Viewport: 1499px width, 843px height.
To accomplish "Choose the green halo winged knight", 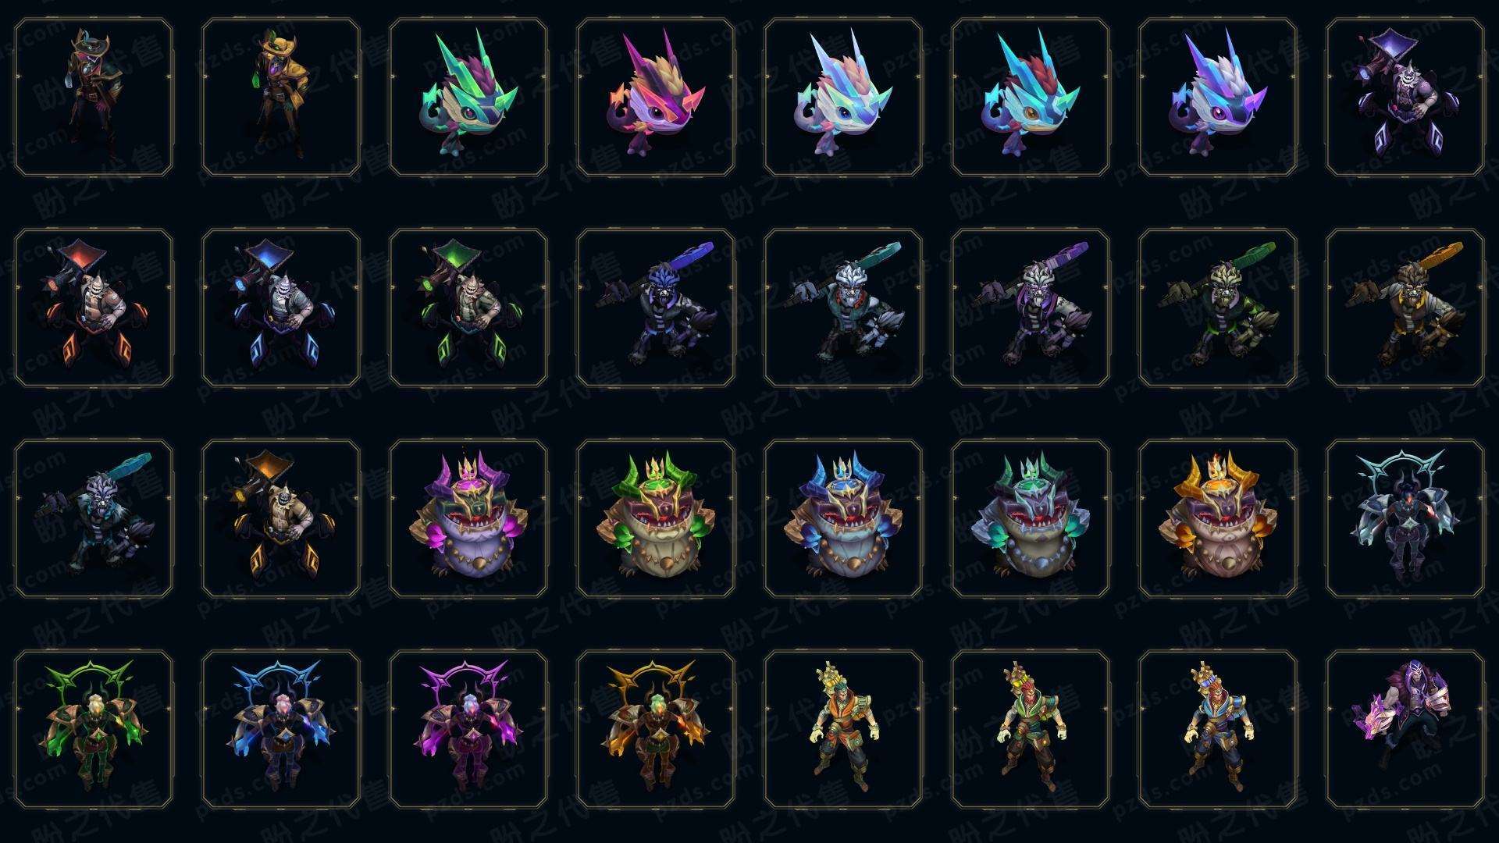I will (94, 729).
